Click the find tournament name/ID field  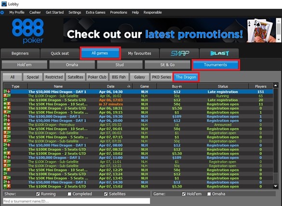(x=77, y=201)
